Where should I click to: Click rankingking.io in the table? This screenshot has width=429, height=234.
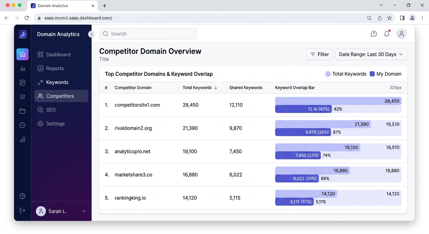pos(130,198)
